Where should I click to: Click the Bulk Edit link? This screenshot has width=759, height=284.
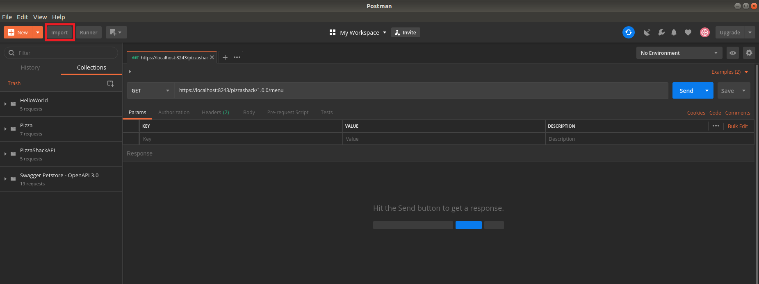tap(737, 126)
